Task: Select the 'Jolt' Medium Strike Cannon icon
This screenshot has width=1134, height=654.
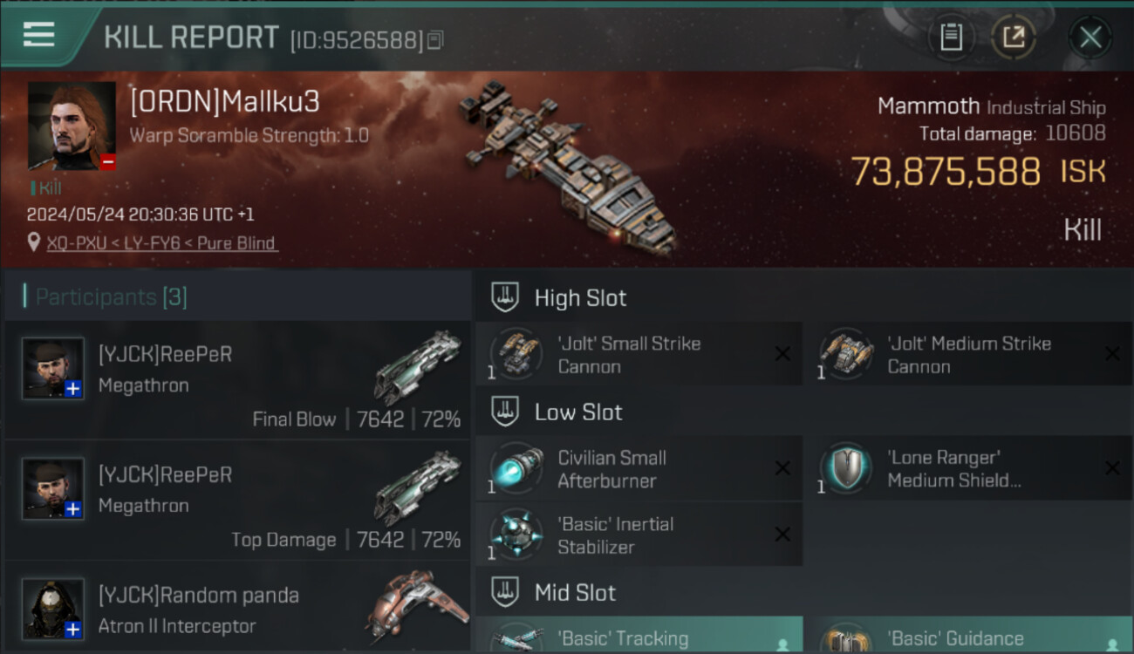Action: (x=846, y=353)
